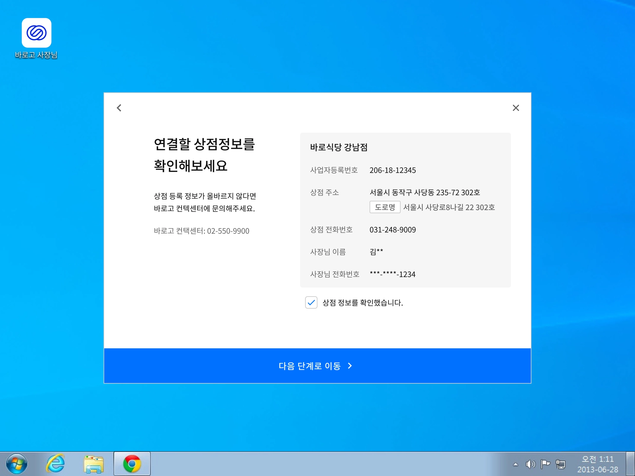Click the 바로고 컨택센터 phone number 02-550-9900
This screenshot has height=476, width=635.
click(228, 231)
